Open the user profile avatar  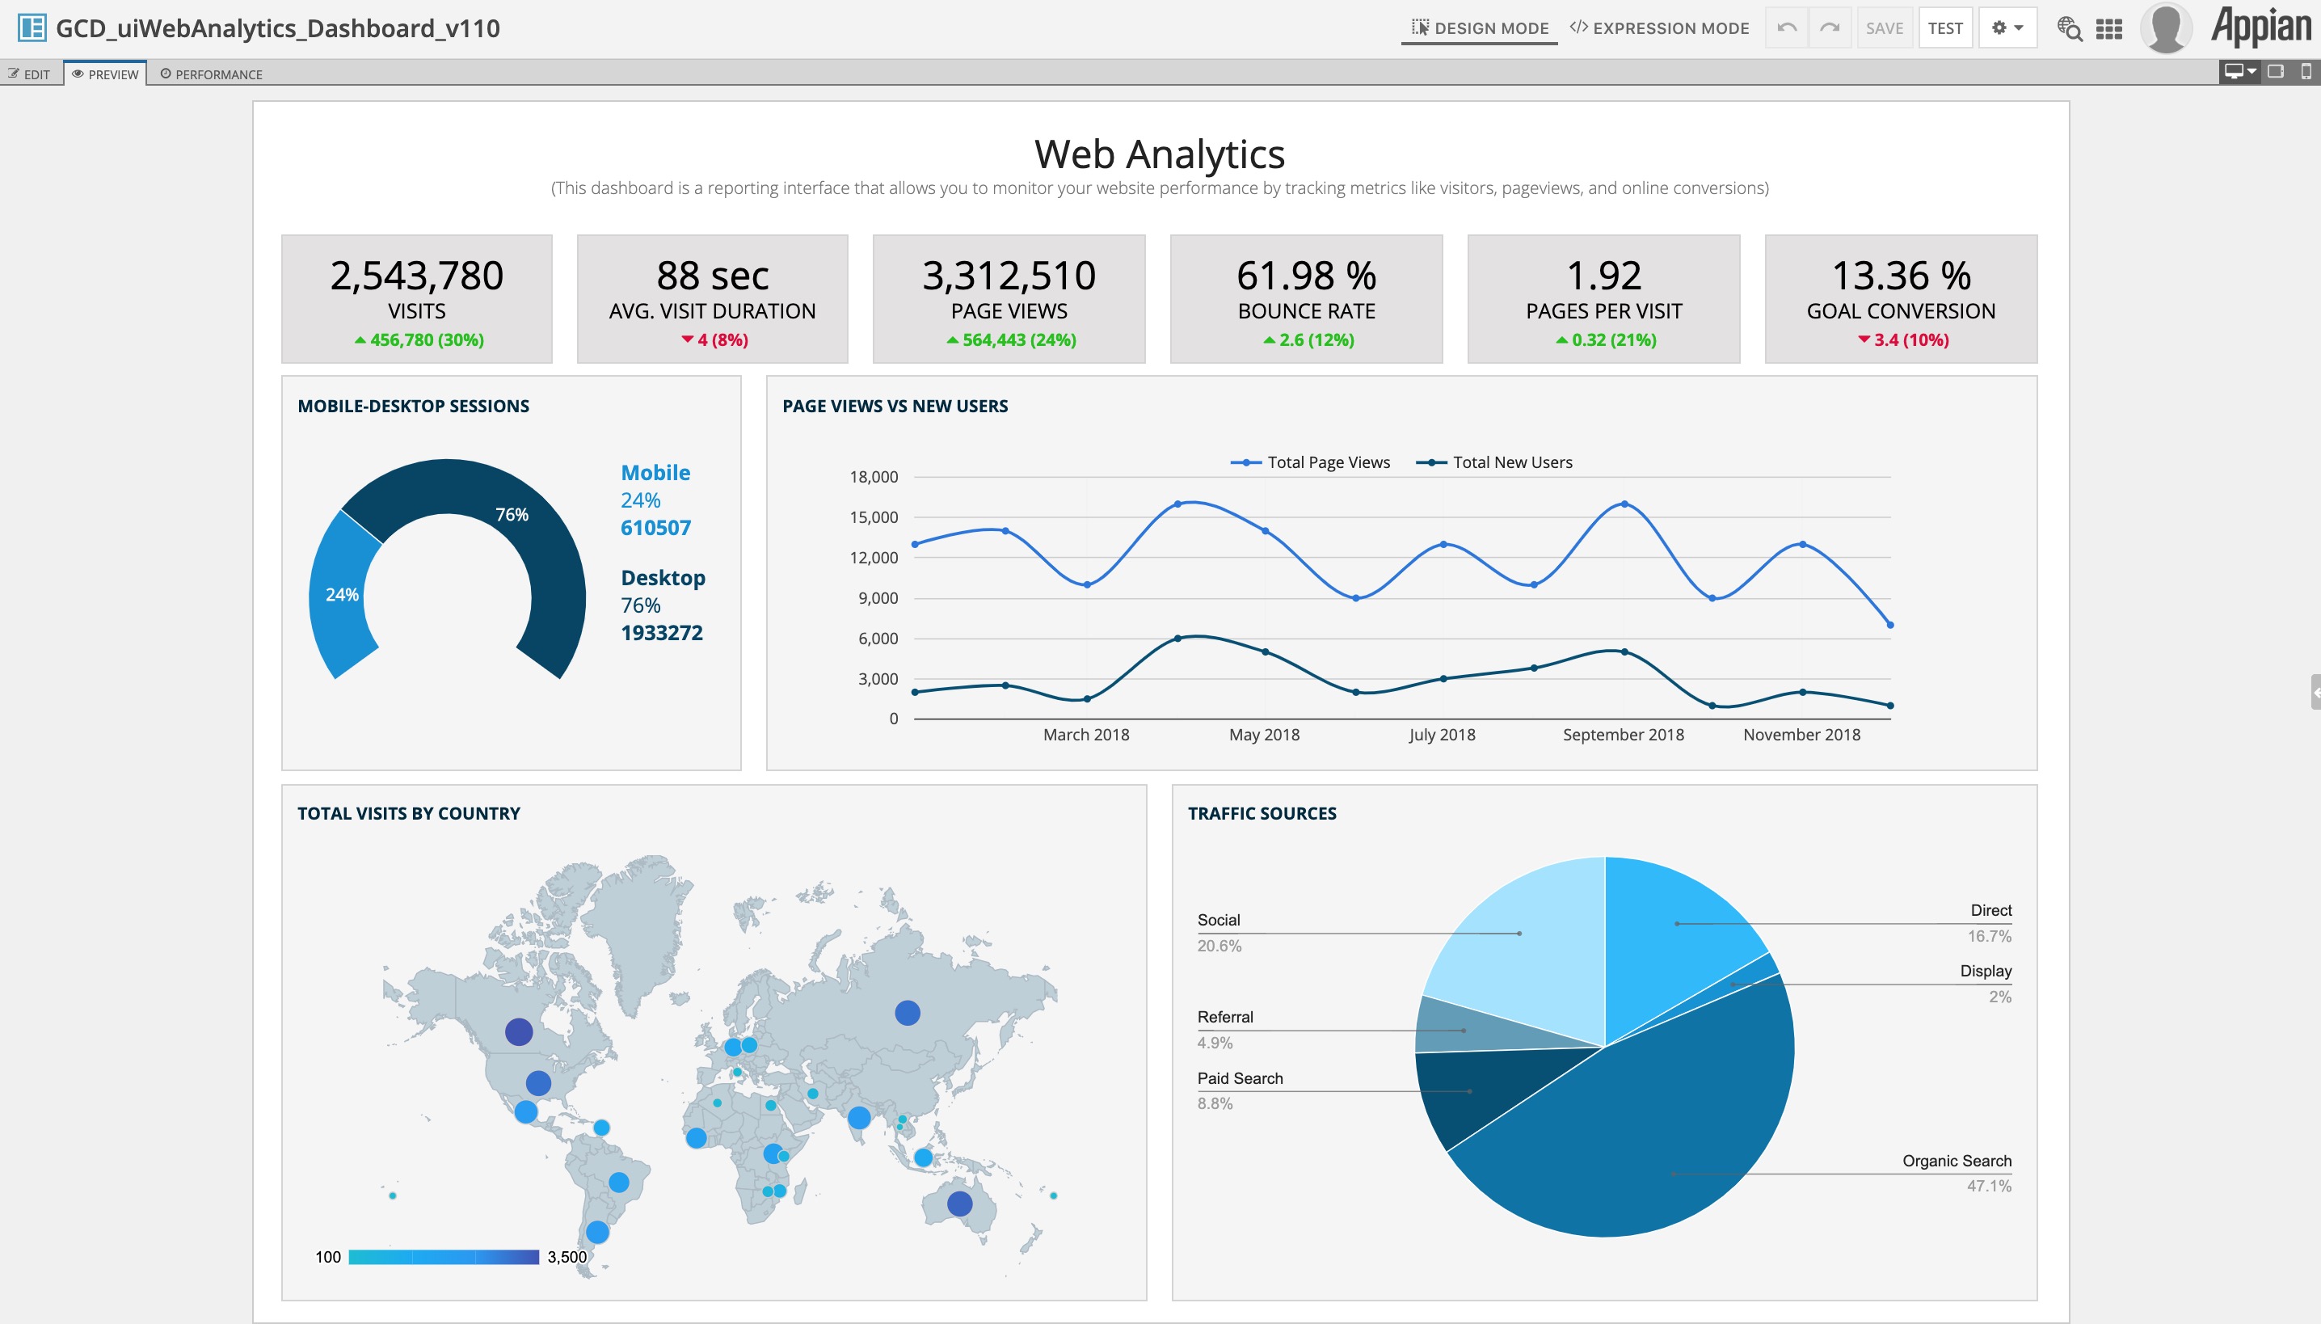click(2167, 27)
